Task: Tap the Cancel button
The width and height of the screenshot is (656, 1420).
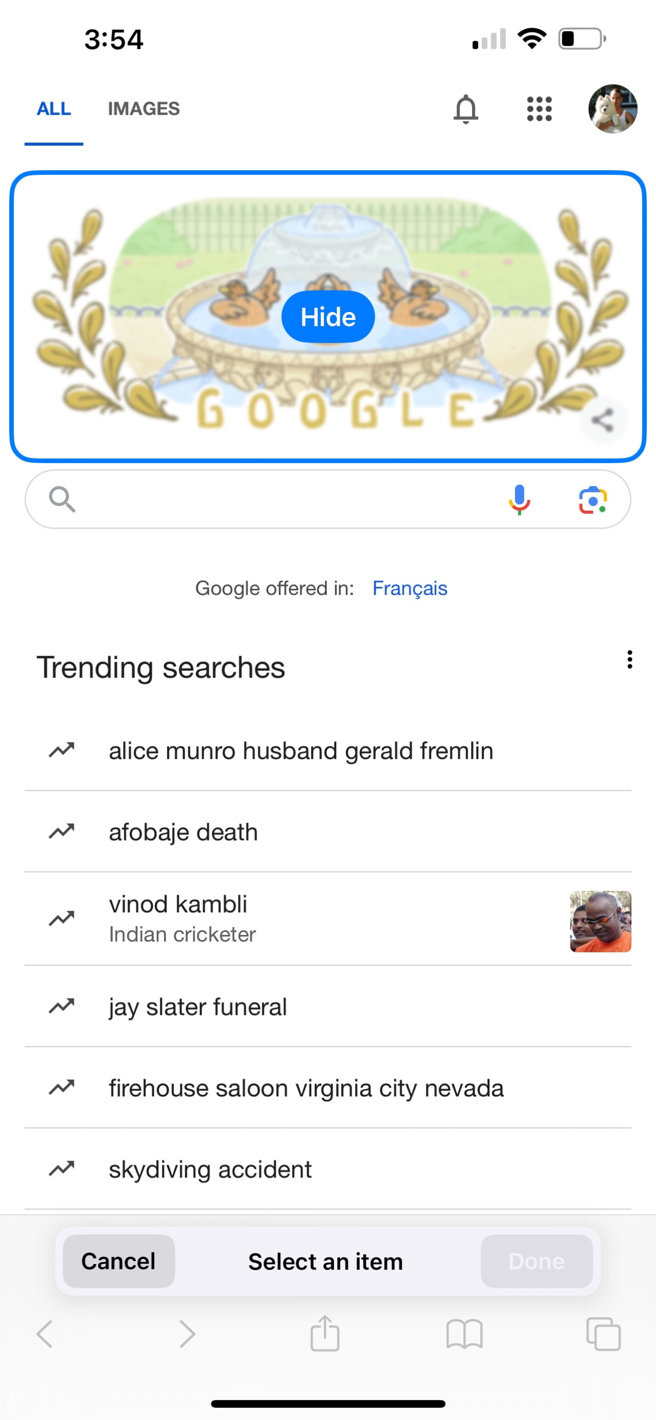Action: tap(118, 1261)
